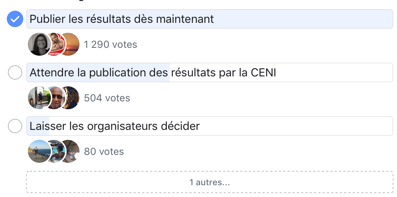Click woman with glasses voter avatar
Viewport: 397px width, 197px height.
tap(39, 44)
